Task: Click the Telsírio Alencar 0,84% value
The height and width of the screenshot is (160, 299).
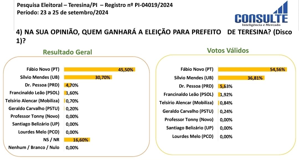Action: pos(226,103)
